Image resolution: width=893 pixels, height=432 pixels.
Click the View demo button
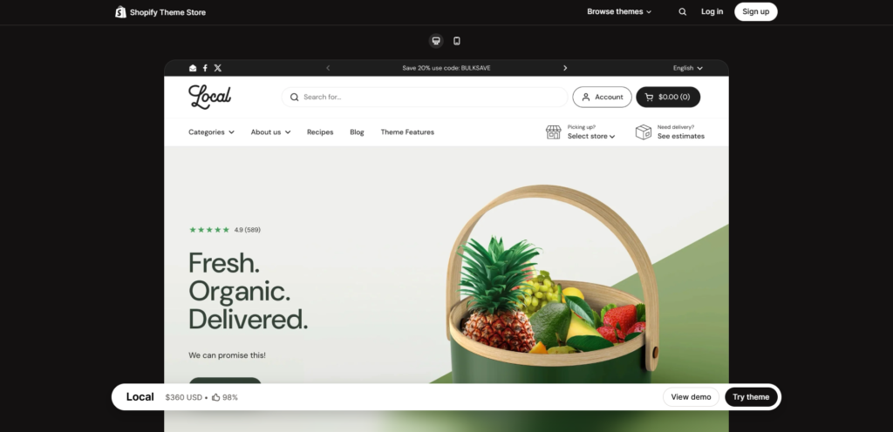[691, 397]
